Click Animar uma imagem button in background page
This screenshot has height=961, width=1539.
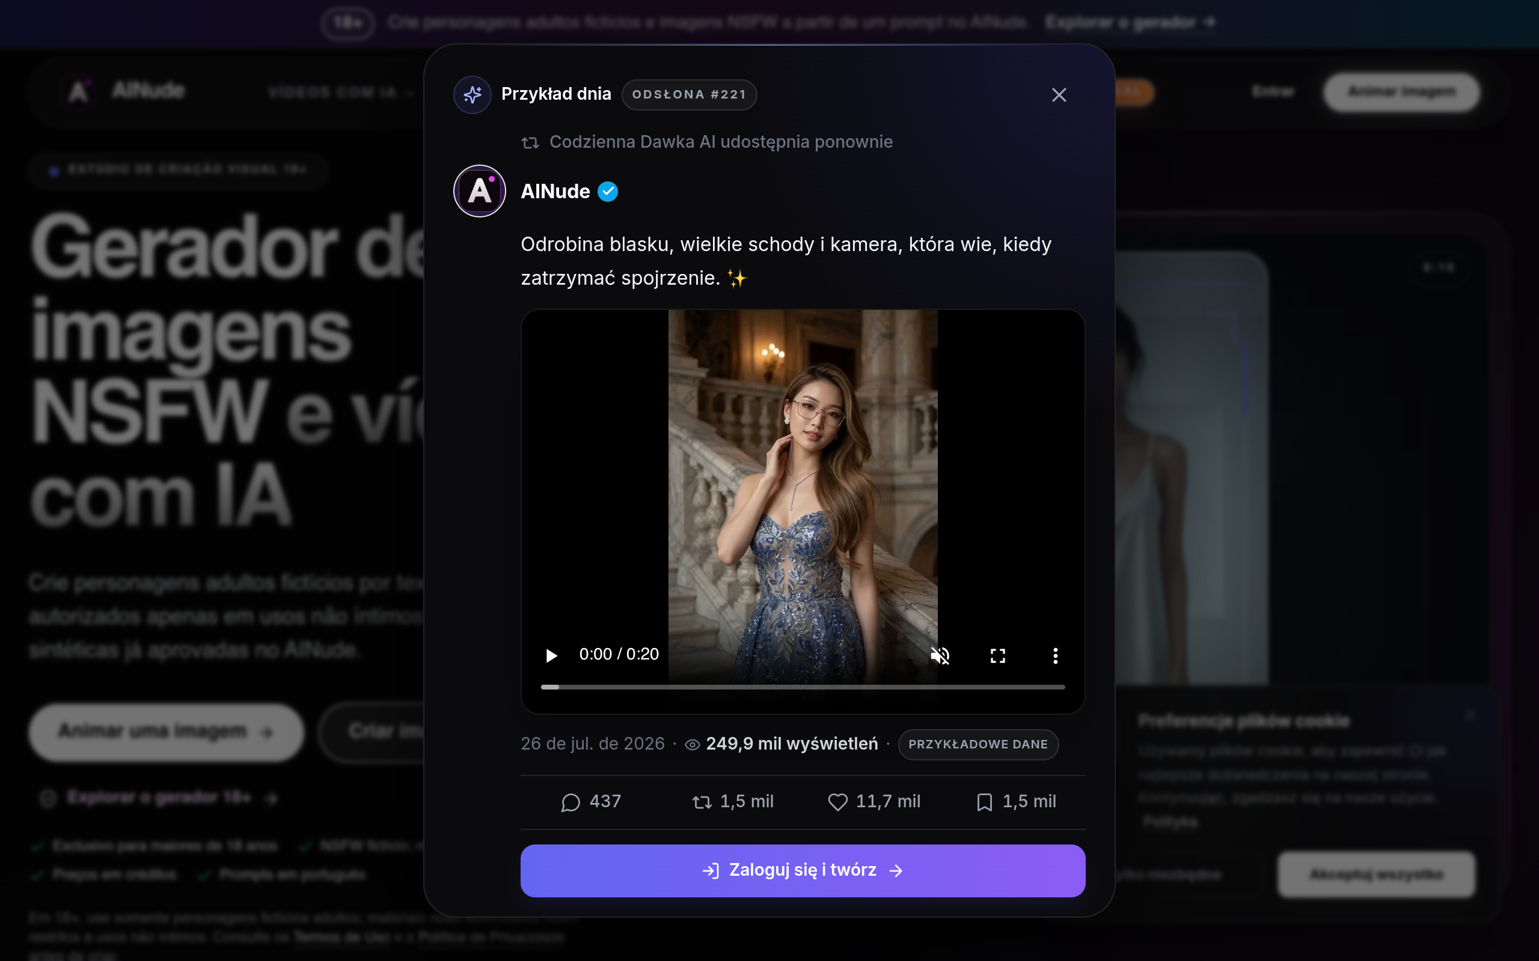point(165,732)
